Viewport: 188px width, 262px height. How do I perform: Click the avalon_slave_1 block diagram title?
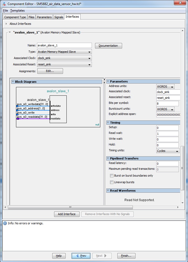pos(58,91)
